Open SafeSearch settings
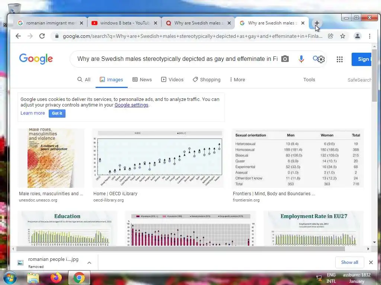 tap(359, 80)
